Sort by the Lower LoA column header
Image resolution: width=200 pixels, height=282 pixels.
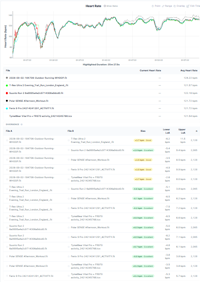coord(166,131)
